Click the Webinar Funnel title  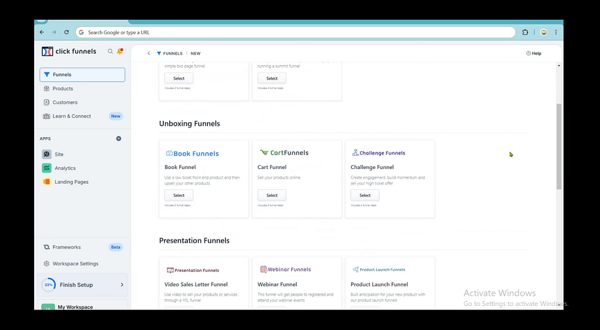pyautogui.click(x=277, y=284)
